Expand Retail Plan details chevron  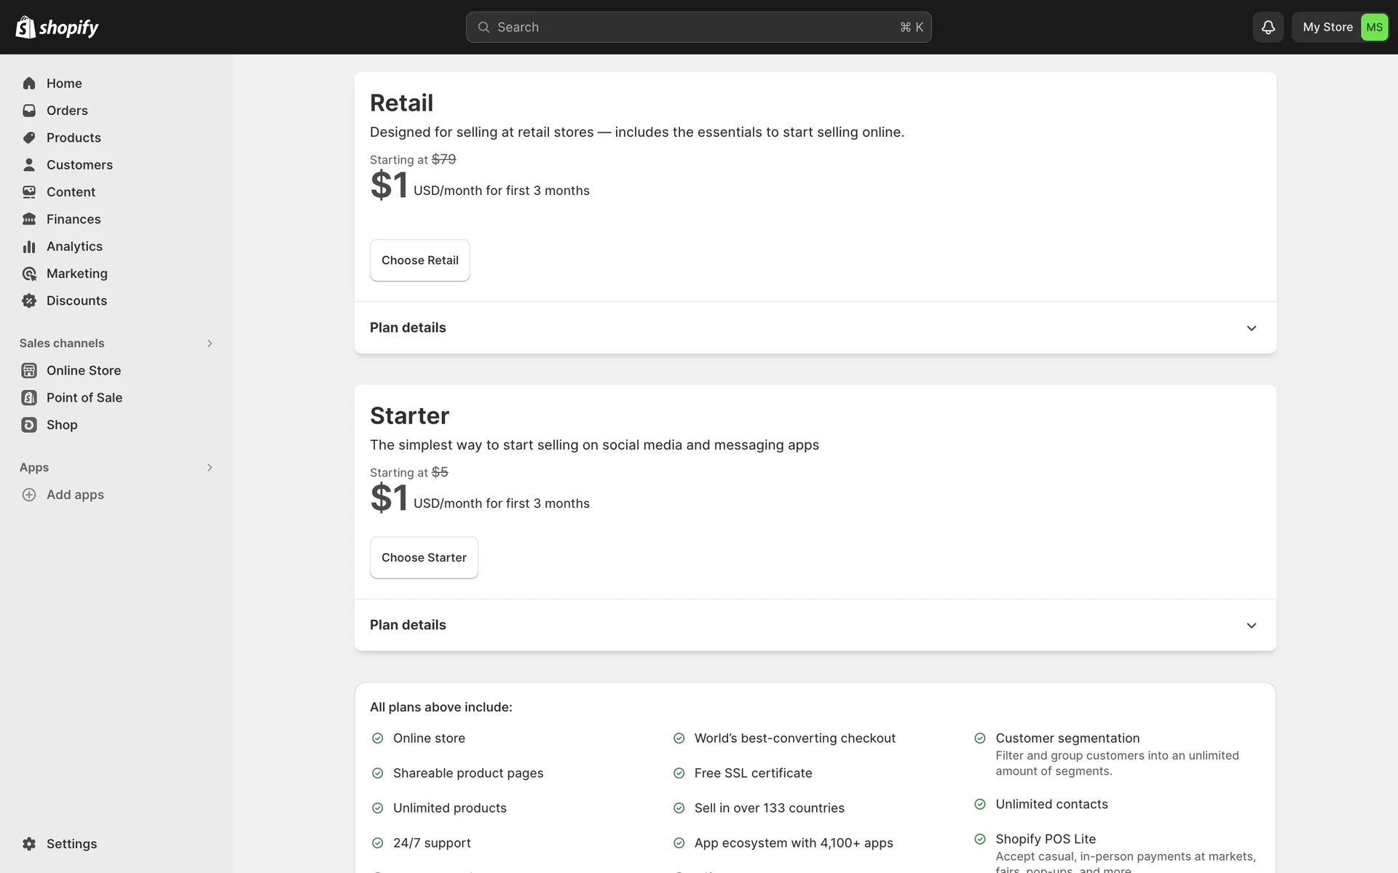coord(1251,328)
